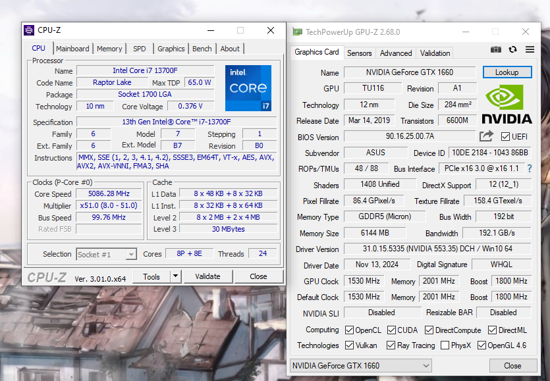Viewport: 550px width, 381px height.
Task: Open the SPD tab
Action: [x=139, y=49]
